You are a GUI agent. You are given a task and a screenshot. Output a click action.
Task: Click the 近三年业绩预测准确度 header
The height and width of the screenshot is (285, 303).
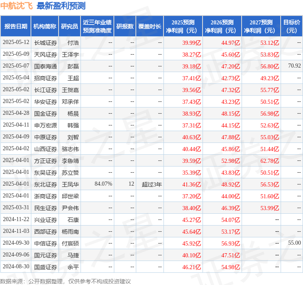97,26
